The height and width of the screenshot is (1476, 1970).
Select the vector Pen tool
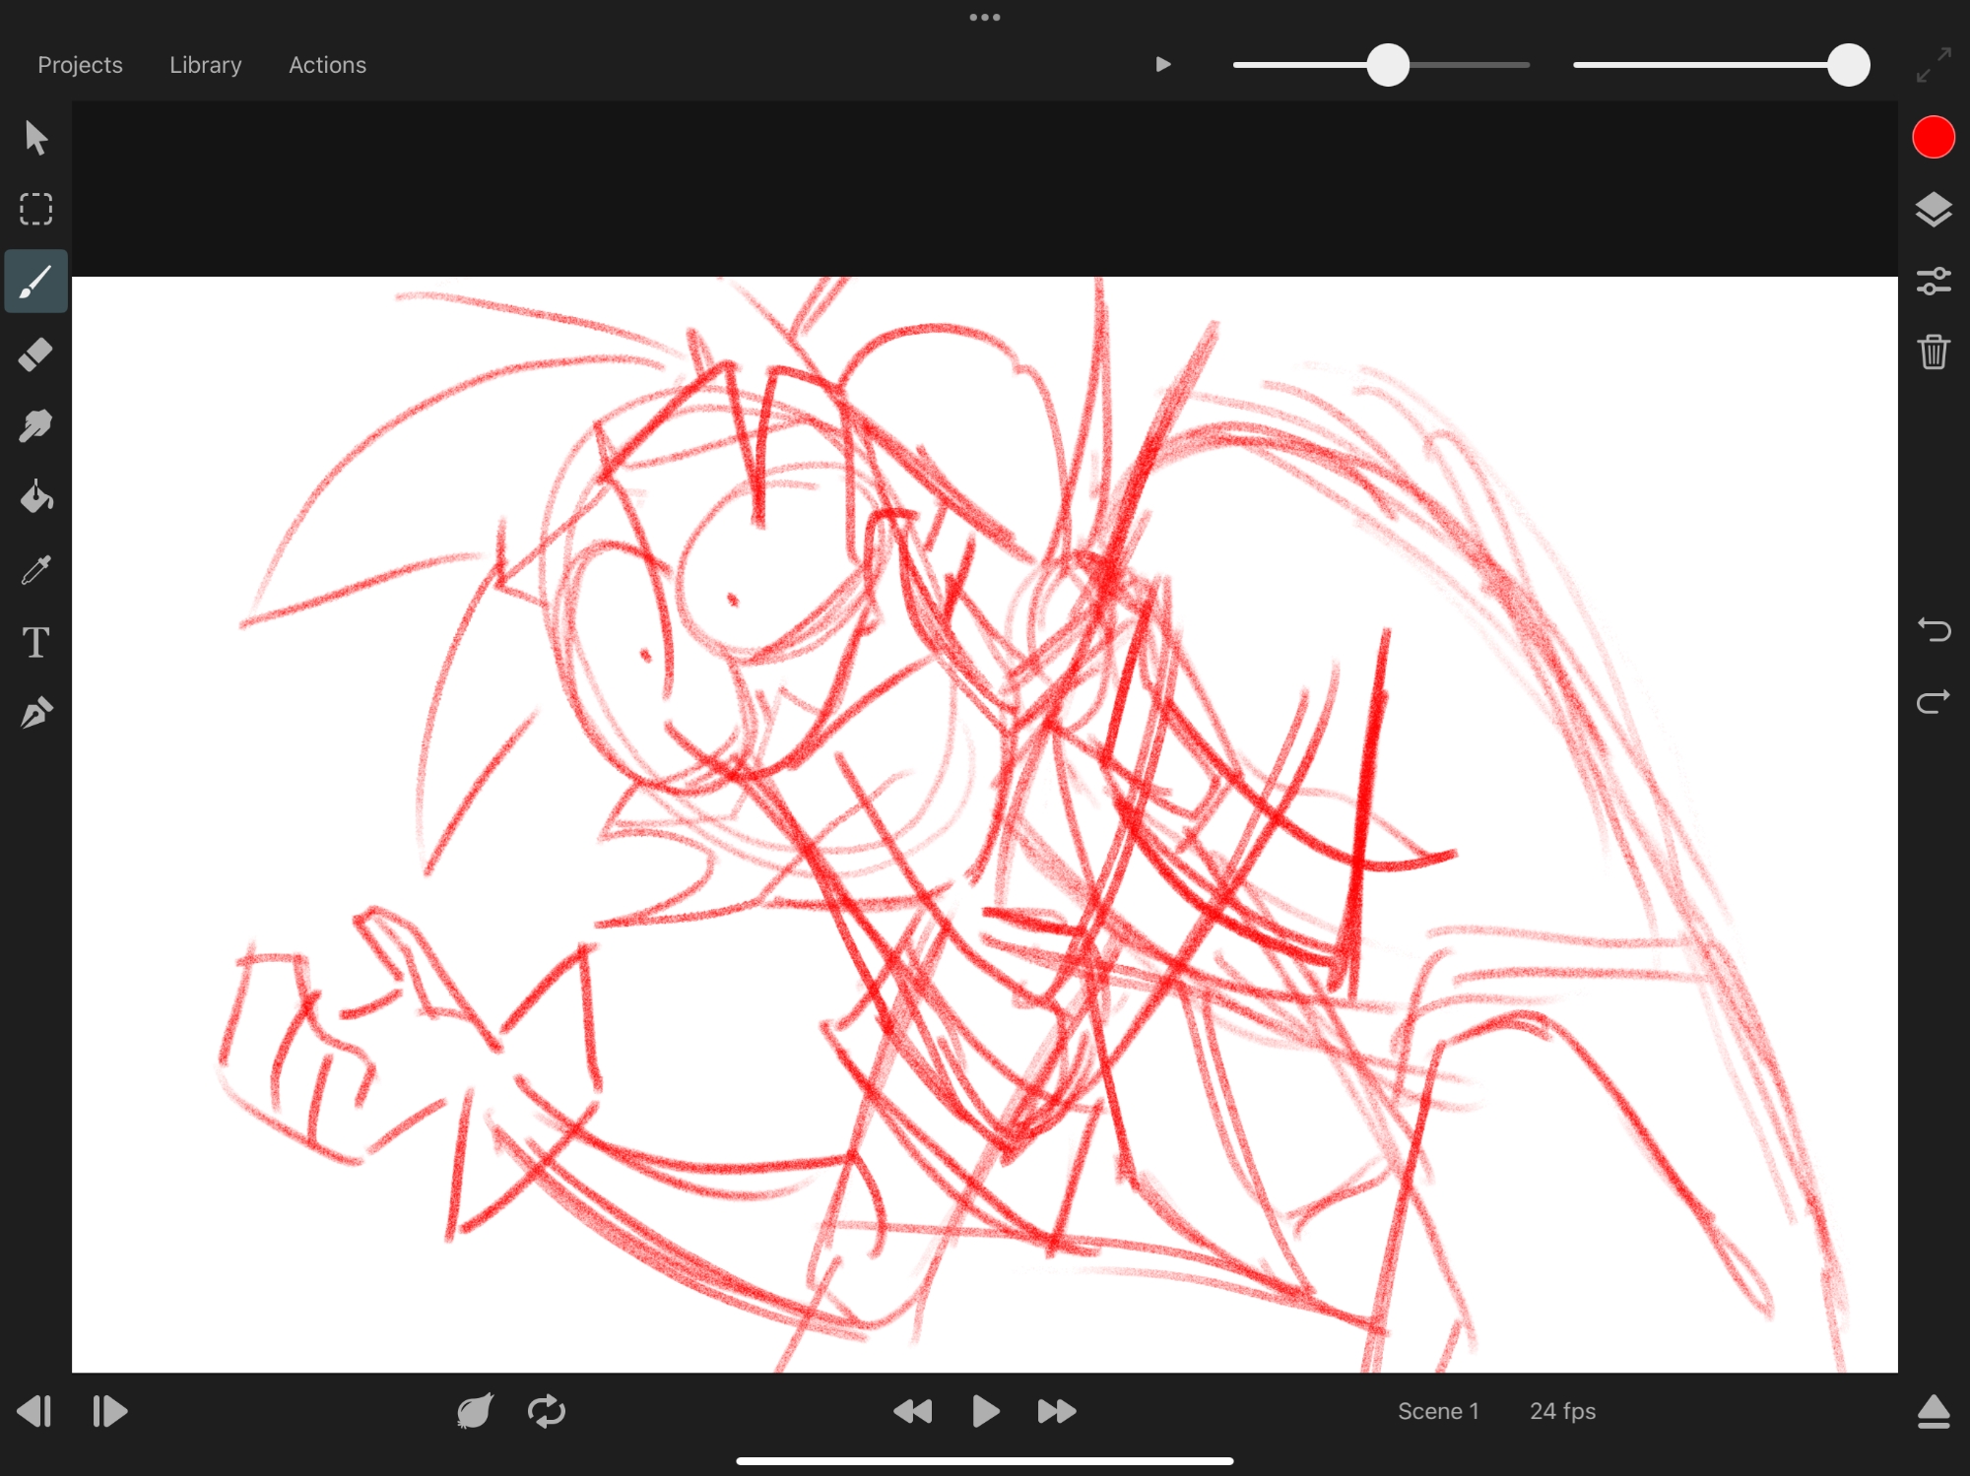(x=36, y=713)
